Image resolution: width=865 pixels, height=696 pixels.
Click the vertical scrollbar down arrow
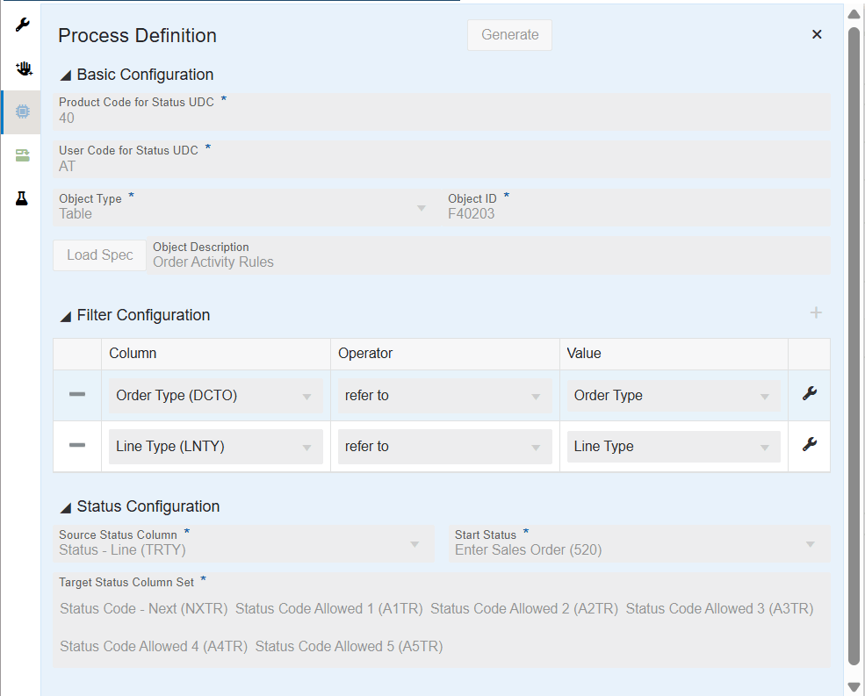pos(853,686)
